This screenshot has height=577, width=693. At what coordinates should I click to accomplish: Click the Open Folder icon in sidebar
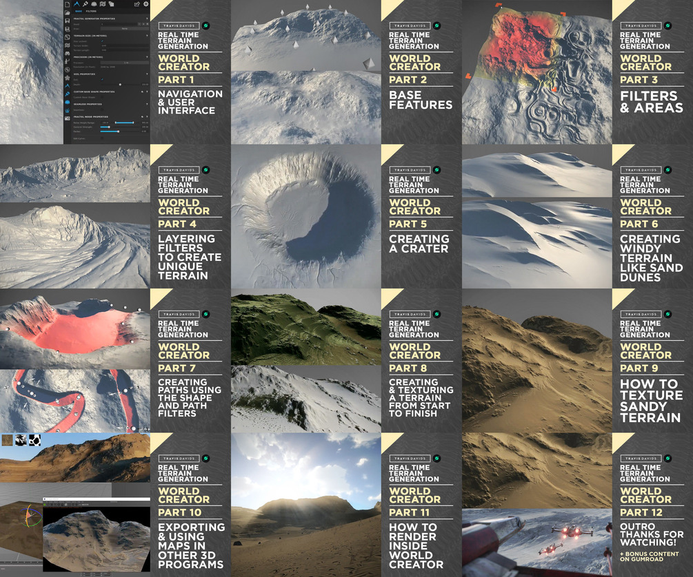coord(67,13)
